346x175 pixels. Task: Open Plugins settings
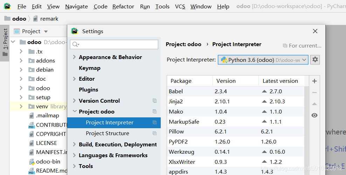click(89, 89)
